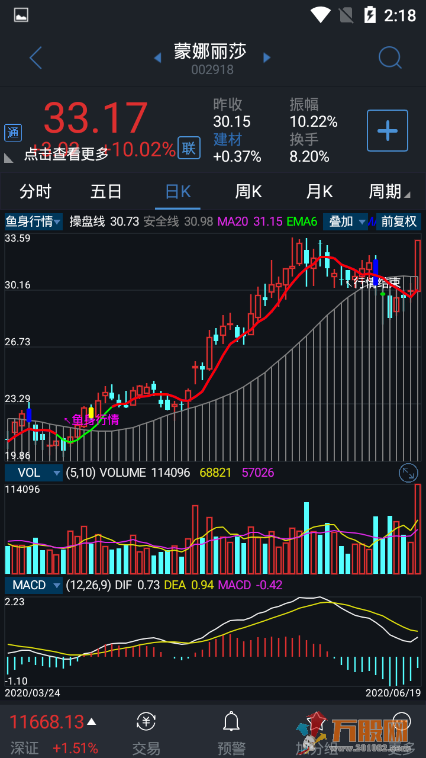The image size is (426, 758).
Task: Tap the current price 33.17
Action: pos(96,118)
